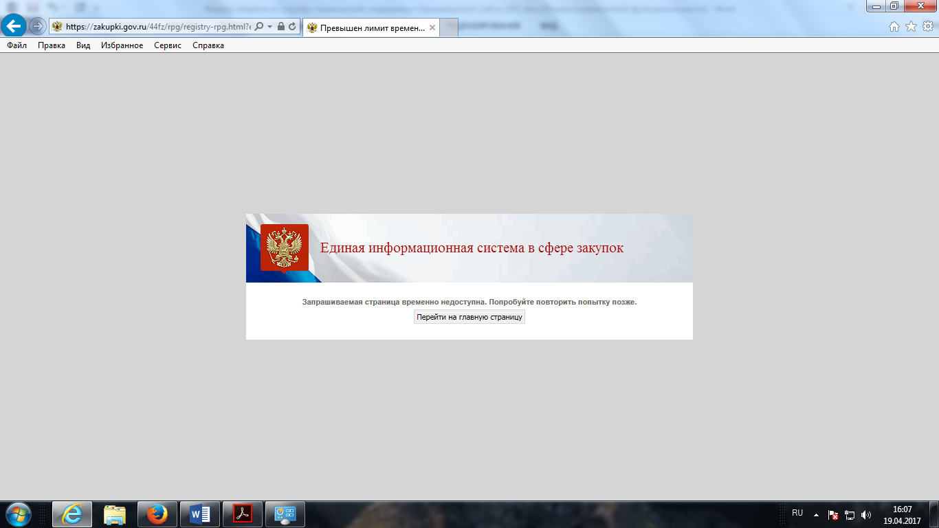Open Favorites star icon
The width and height of the screenshot is (939, 528).
(911, 27)
